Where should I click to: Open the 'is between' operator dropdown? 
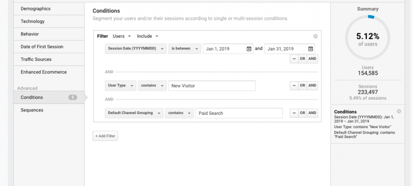[x=185, y=49]
